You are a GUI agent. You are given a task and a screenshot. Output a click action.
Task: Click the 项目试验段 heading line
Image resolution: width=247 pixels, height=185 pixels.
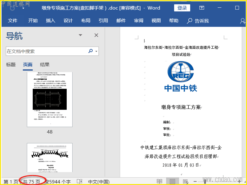click(x=181, y=55)
